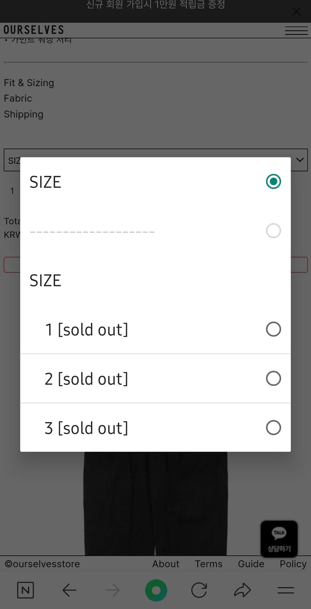Open the About footer link

tap(166, 564)
